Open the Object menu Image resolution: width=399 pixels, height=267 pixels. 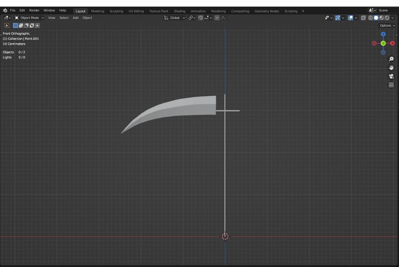[87, 18]
